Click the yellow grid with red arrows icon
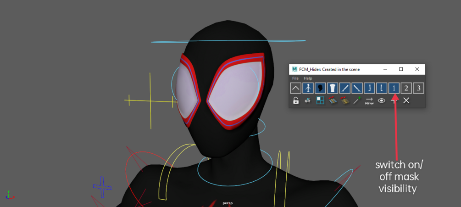Viewport: 461px width, 207px height. tap(345, 101)
